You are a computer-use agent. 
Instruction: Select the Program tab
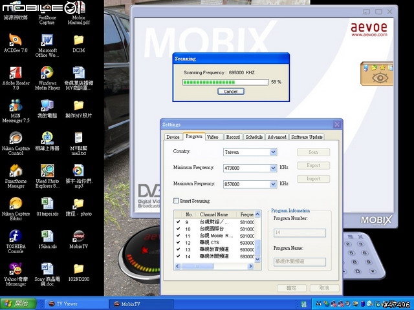point(194,136)
